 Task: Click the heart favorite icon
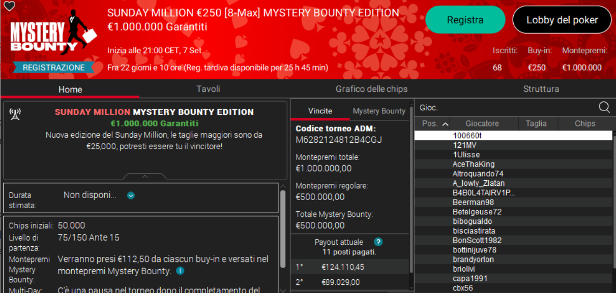point(9,6)
